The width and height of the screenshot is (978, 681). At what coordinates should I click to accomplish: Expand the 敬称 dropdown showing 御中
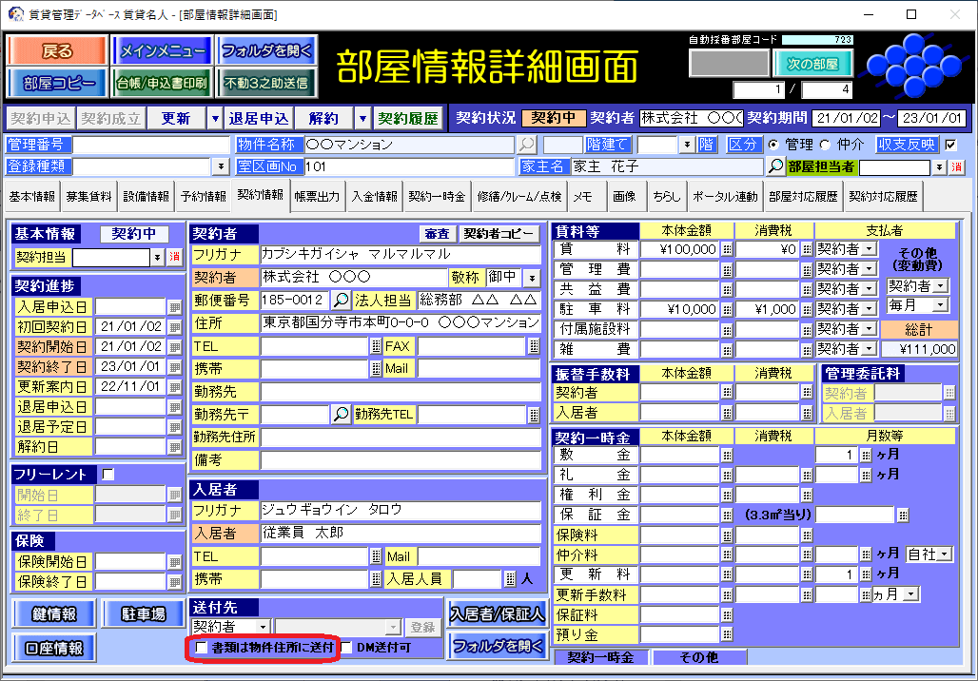pos(531,278)
